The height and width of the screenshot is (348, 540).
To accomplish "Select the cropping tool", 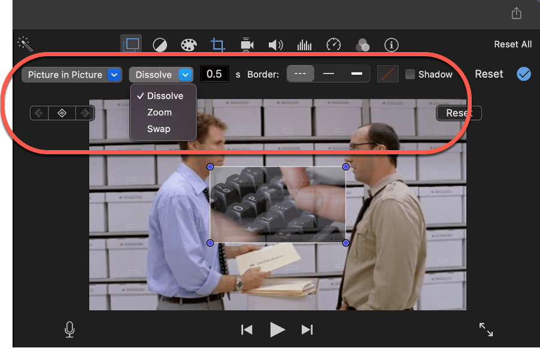I will pyautogui.click(x=218, y=45).
